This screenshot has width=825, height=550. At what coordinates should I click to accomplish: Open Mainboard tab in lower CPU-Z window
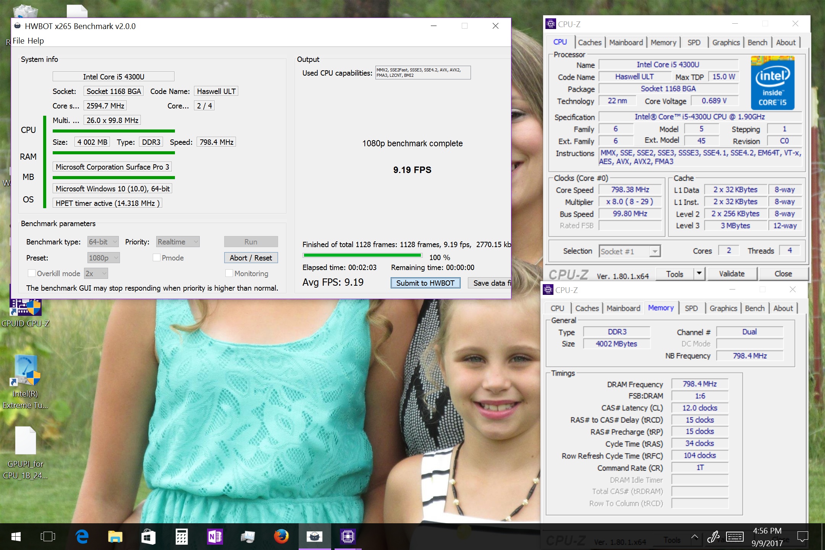[x=623, y=308]
